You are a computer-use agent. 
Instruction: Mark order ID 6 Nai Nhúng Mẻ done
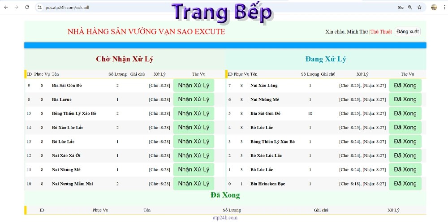point(405,99)
